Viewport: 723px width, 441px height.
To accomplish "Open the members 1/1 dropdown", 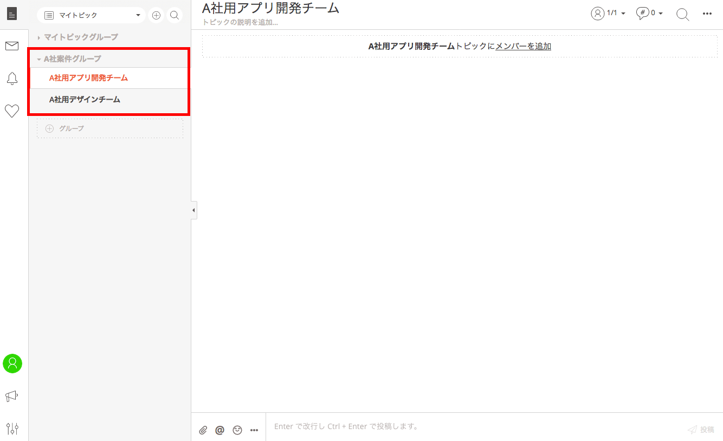I will (608, 14).
